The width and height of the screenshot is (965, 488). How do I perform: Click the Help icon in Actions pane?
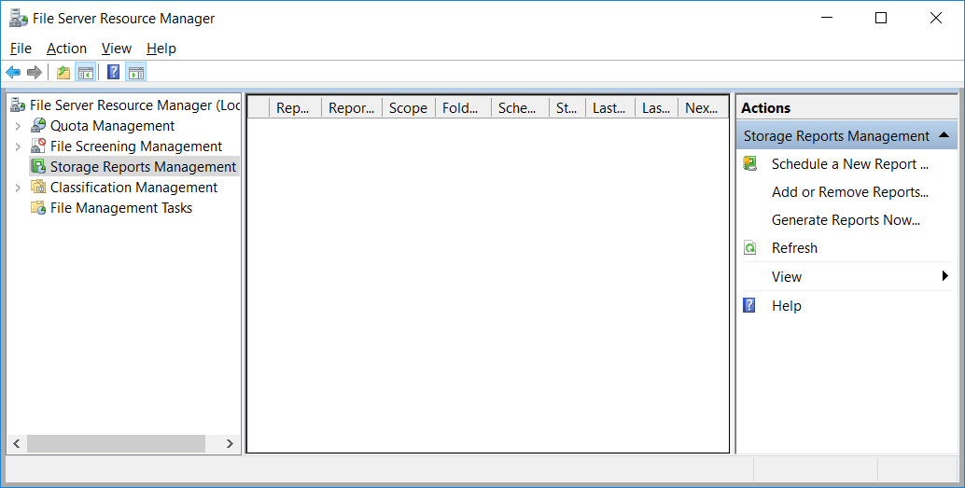[x=749, y=305]
